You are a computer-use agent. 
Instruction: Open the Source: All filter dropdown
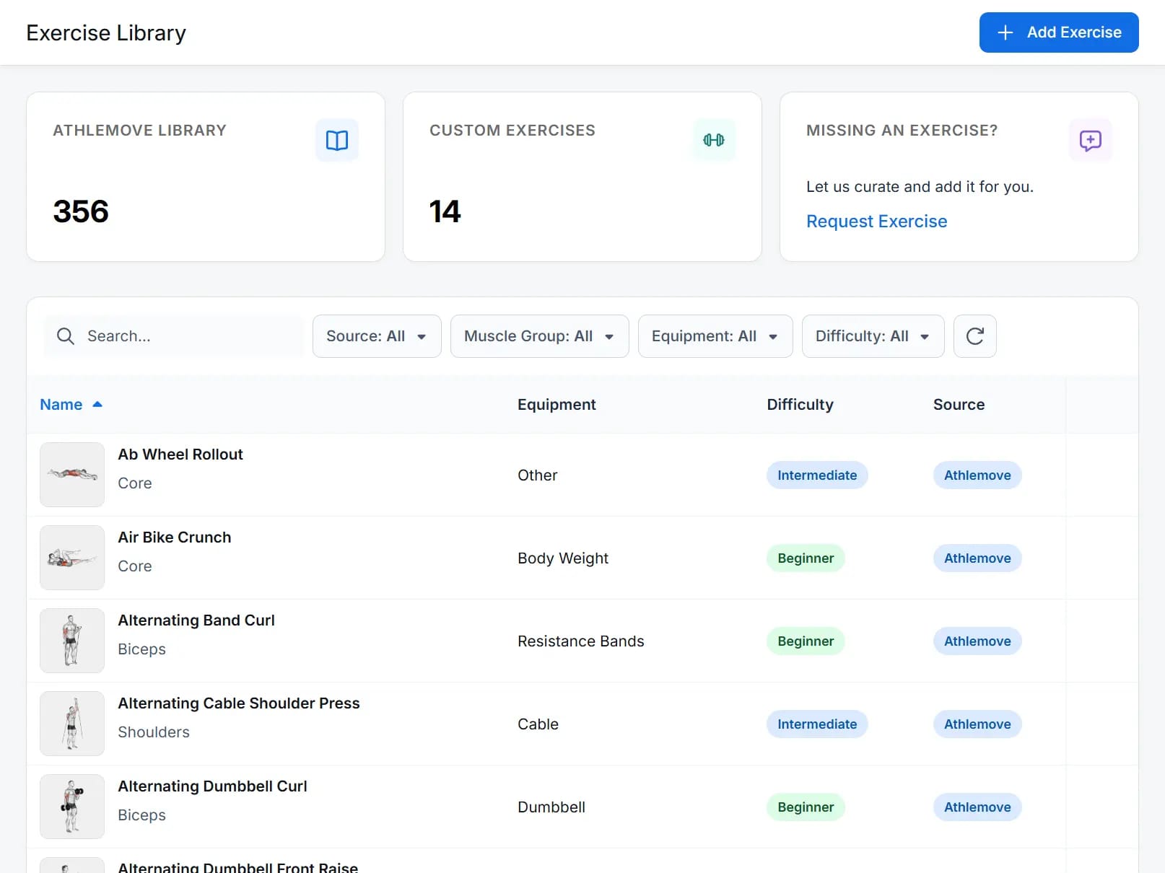click(x=376, y=335)
